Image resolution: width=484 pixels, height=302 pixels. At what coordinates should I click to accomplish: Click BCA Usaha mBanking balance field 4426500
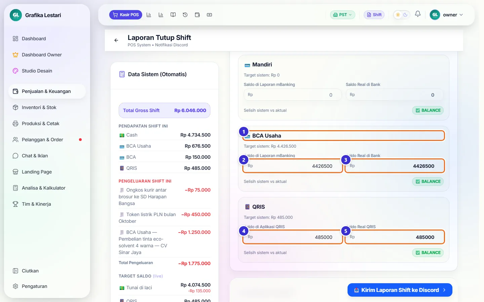pyautogui.click(x=292, y=166)
